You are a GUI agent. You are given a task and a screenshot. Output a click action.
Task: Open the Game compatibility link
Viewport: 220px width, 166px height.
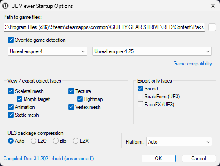click(192, 64)
